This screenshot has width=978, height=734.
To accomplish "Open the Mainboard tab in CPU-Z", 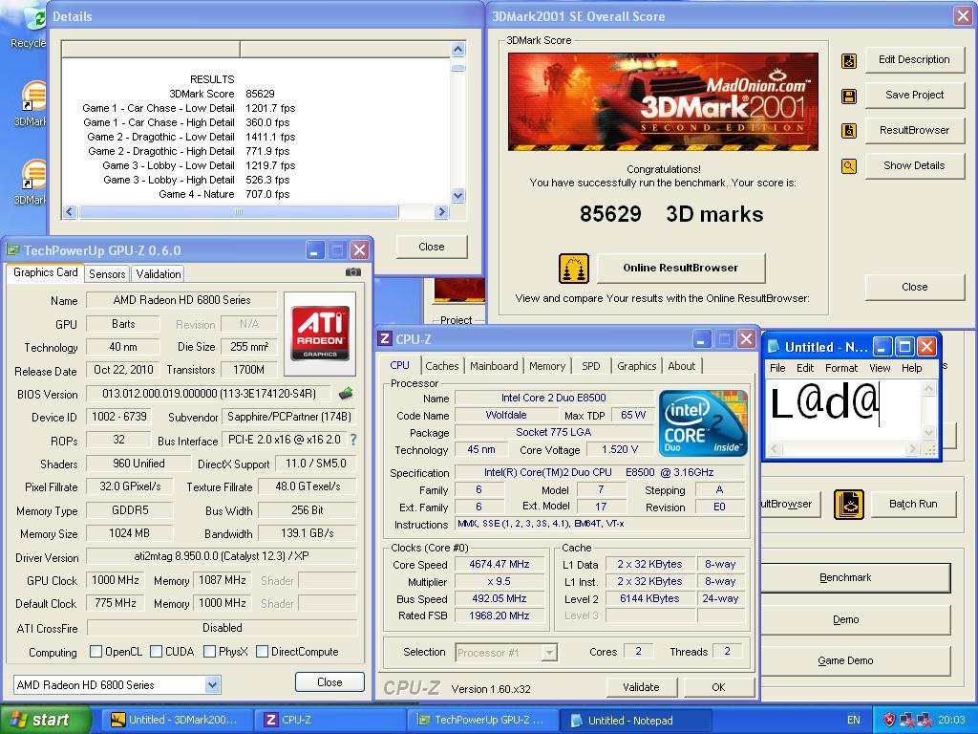I will [494, 366].
